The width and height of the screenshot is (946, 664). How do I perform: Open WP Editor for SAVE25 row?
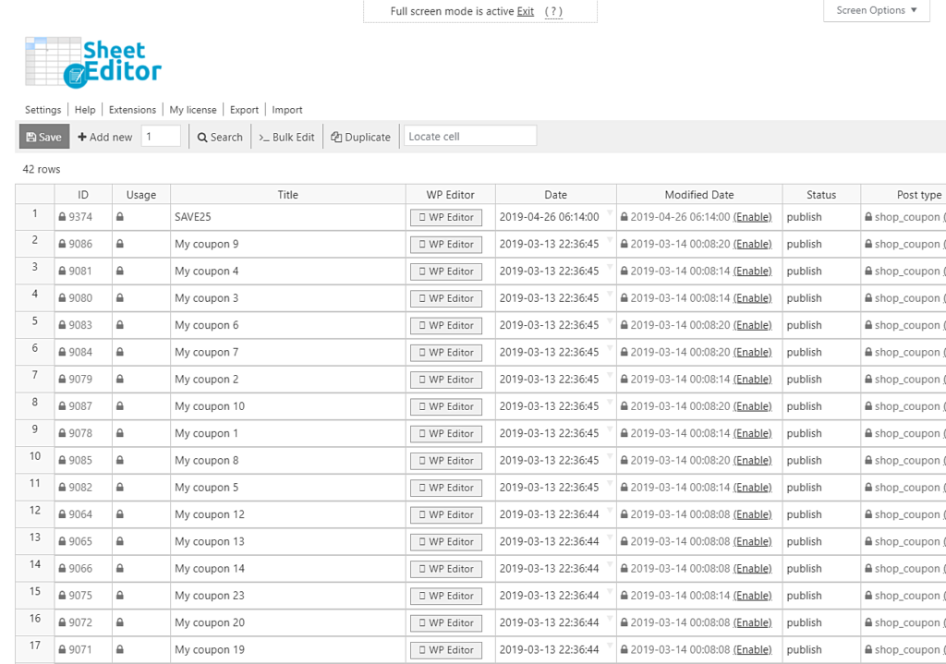coord(446,217)
